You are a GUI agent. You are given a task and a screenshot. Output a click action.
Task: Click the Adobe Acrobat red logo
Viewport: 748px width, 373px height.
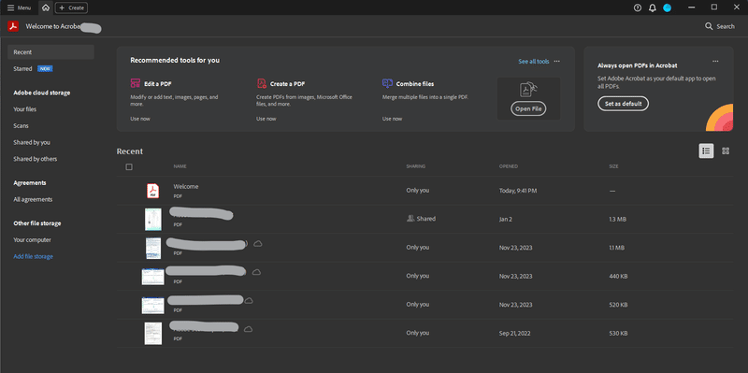click(x=13, y=26)
